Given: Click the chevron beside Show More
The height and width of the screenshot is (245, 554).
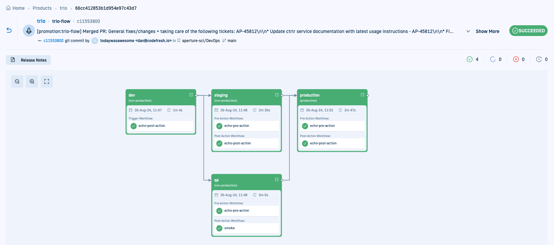Looking at the screenshot, I should click(468, 31).
